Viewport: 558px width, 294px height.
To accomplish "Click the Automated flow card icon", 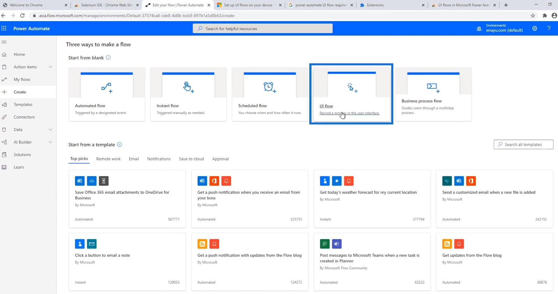I will (107, 87).
